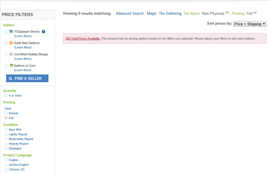Click the PRICE FILTERS heading
270x173 pixels.
tap(17, 15)
